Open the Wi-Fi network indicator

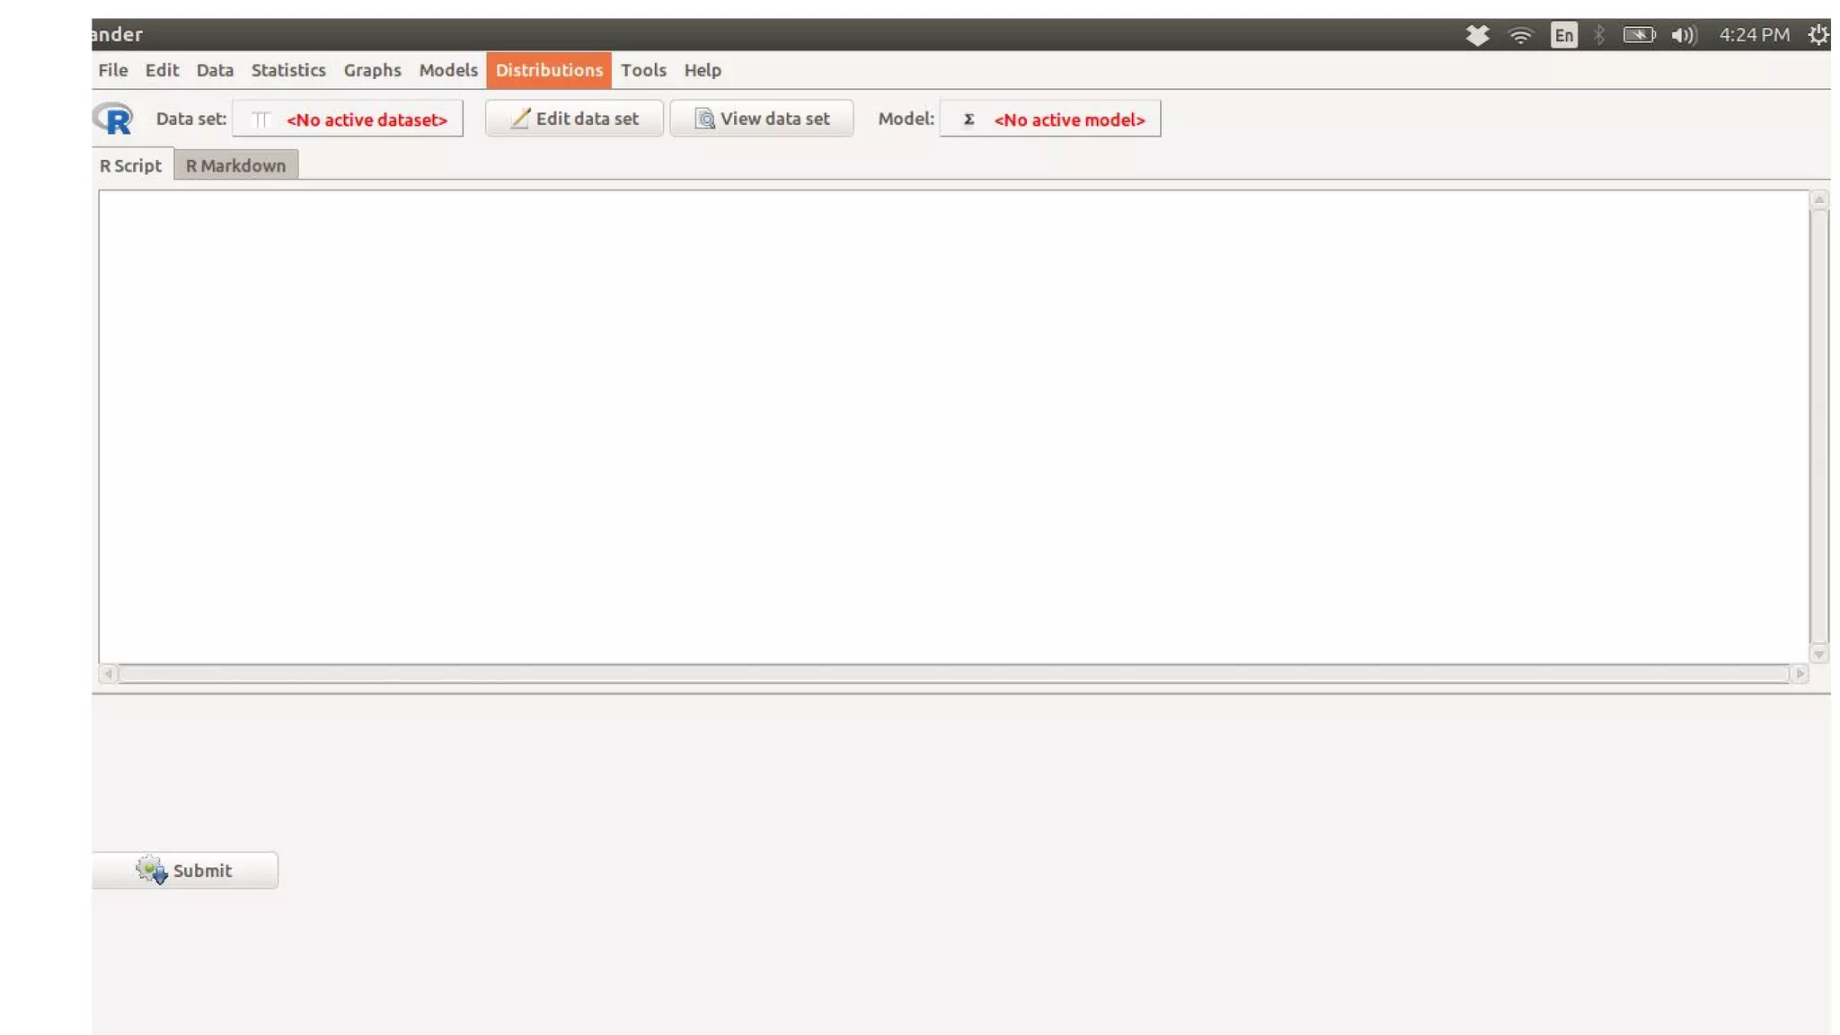[1520, 35]
